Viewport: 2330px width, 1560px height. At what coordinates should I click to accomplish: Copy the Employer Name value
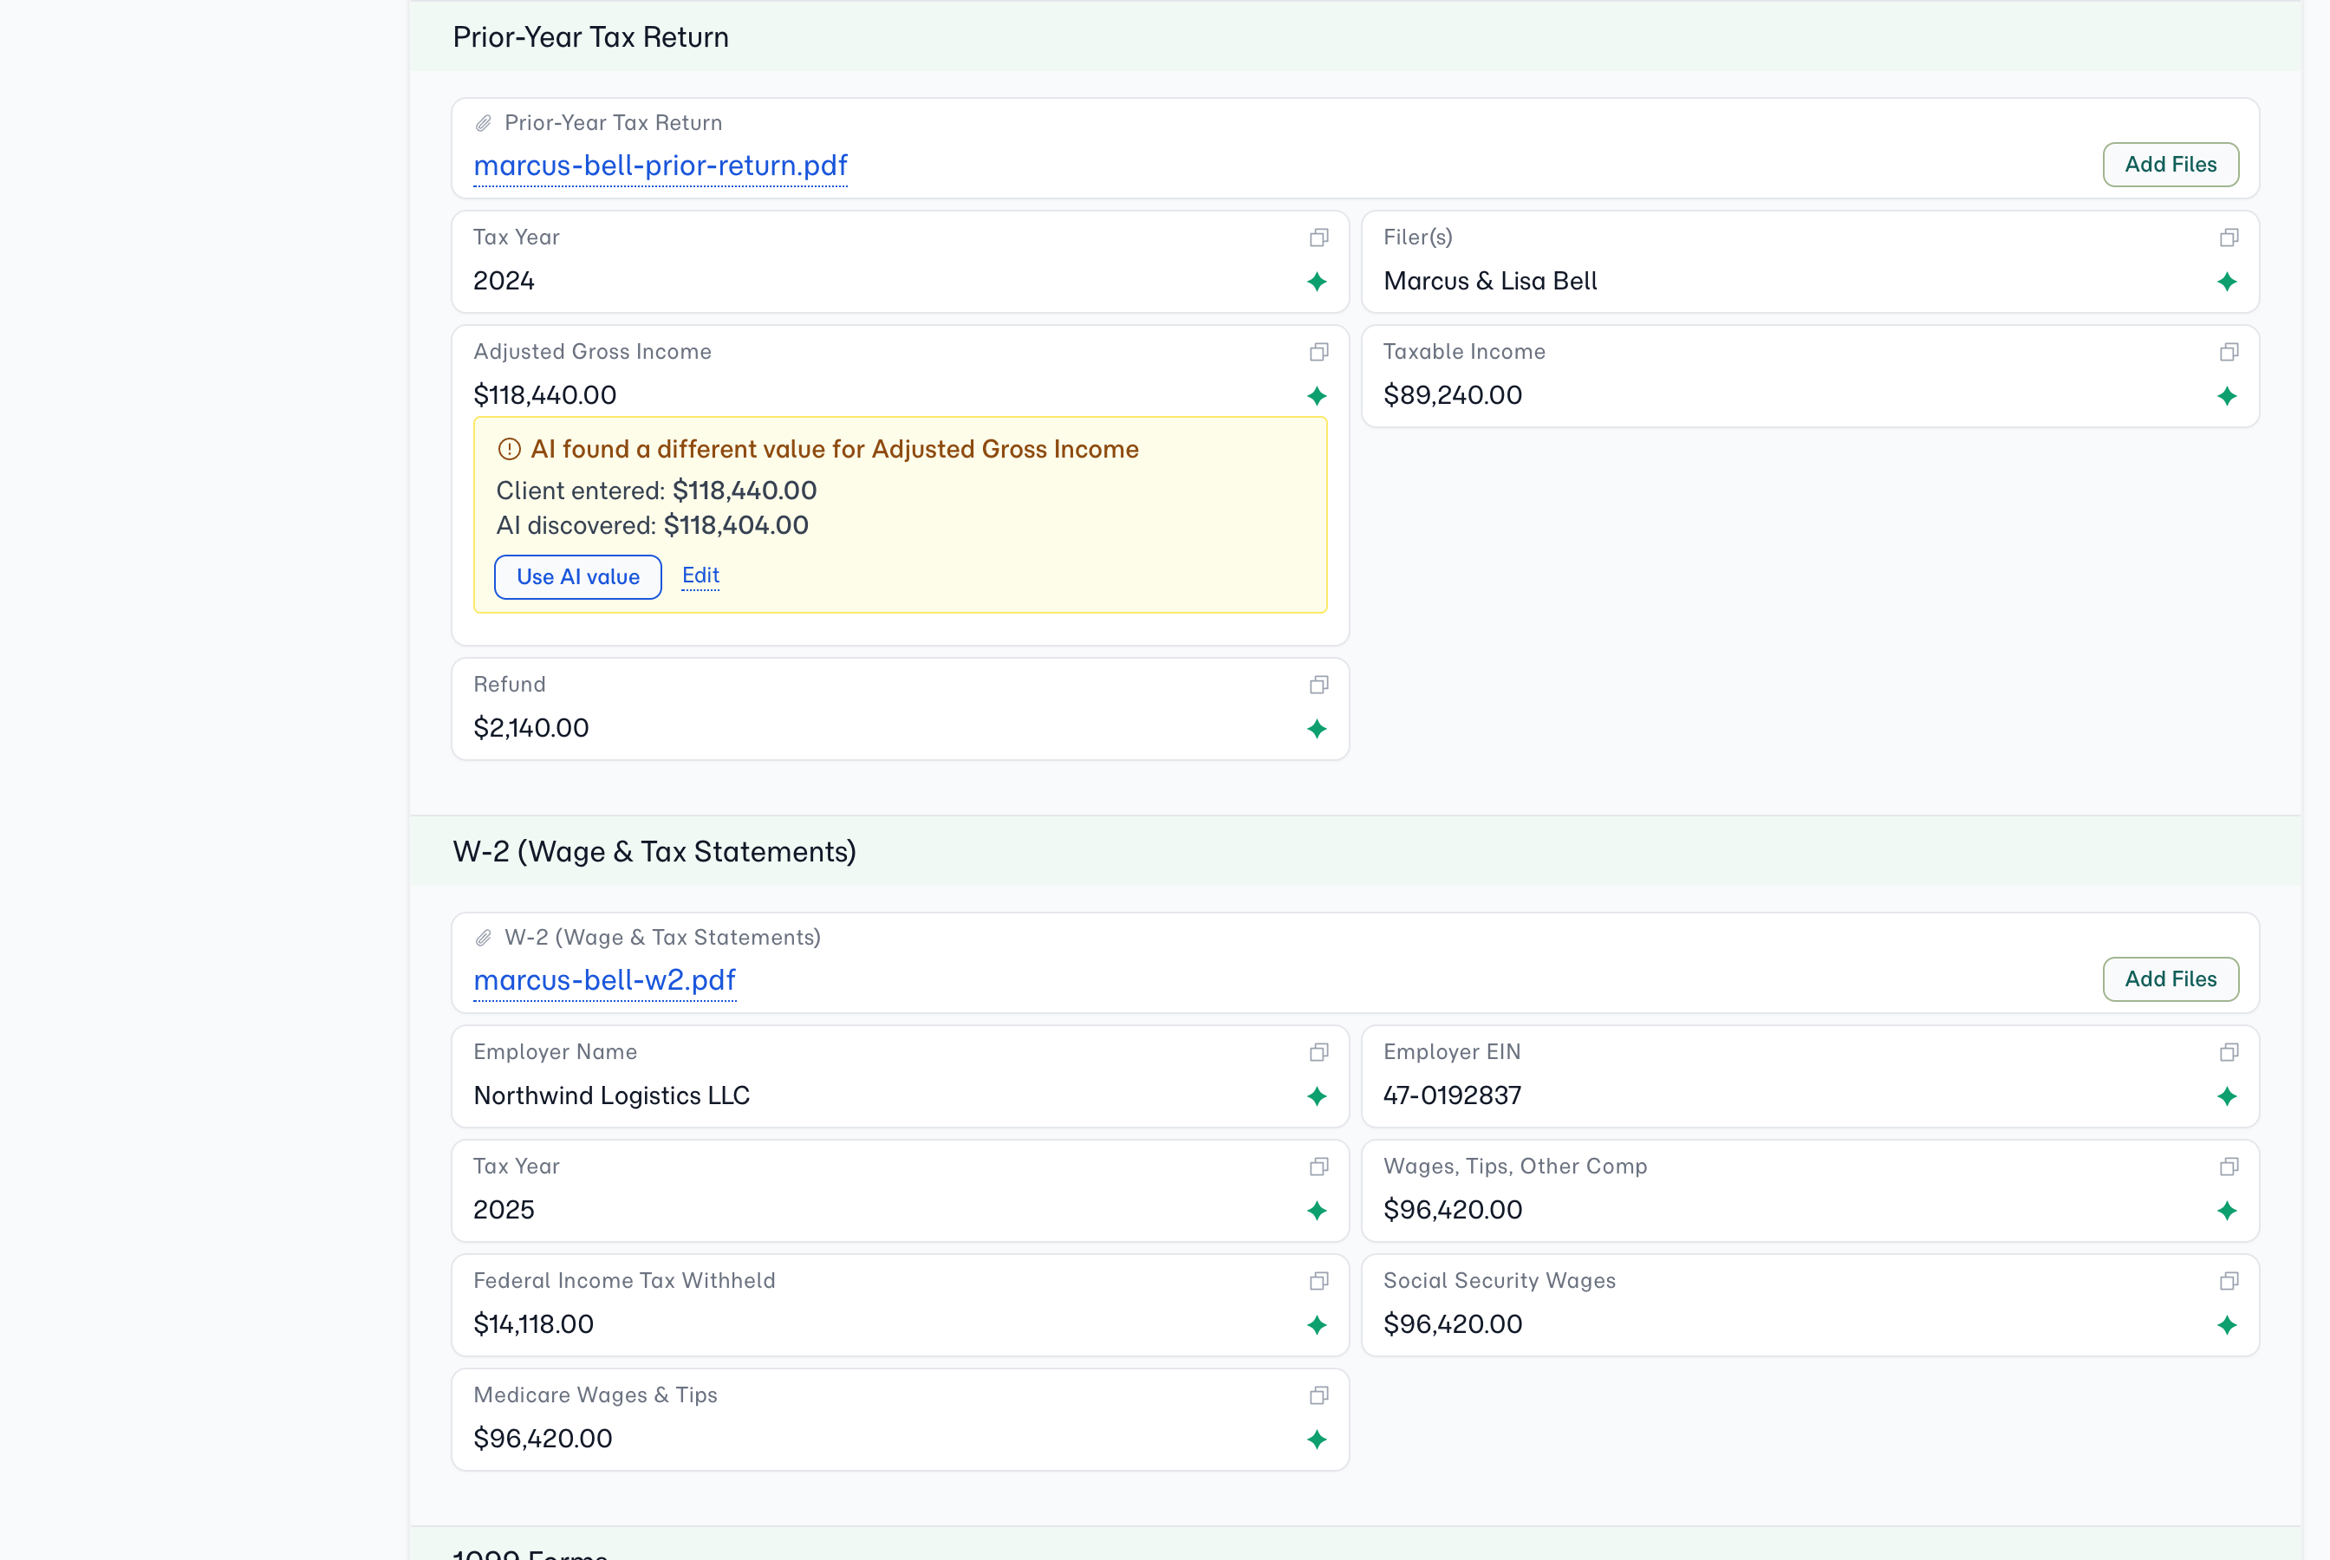point(1319,1053)
